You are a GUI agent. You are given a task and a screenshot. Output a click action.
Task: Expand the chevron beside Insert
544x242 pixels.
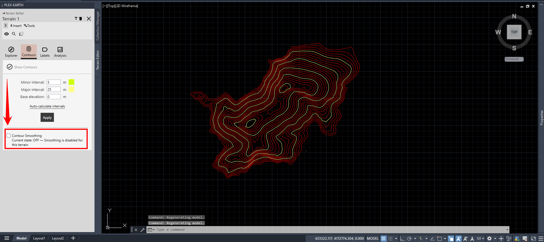pos(6,26)
